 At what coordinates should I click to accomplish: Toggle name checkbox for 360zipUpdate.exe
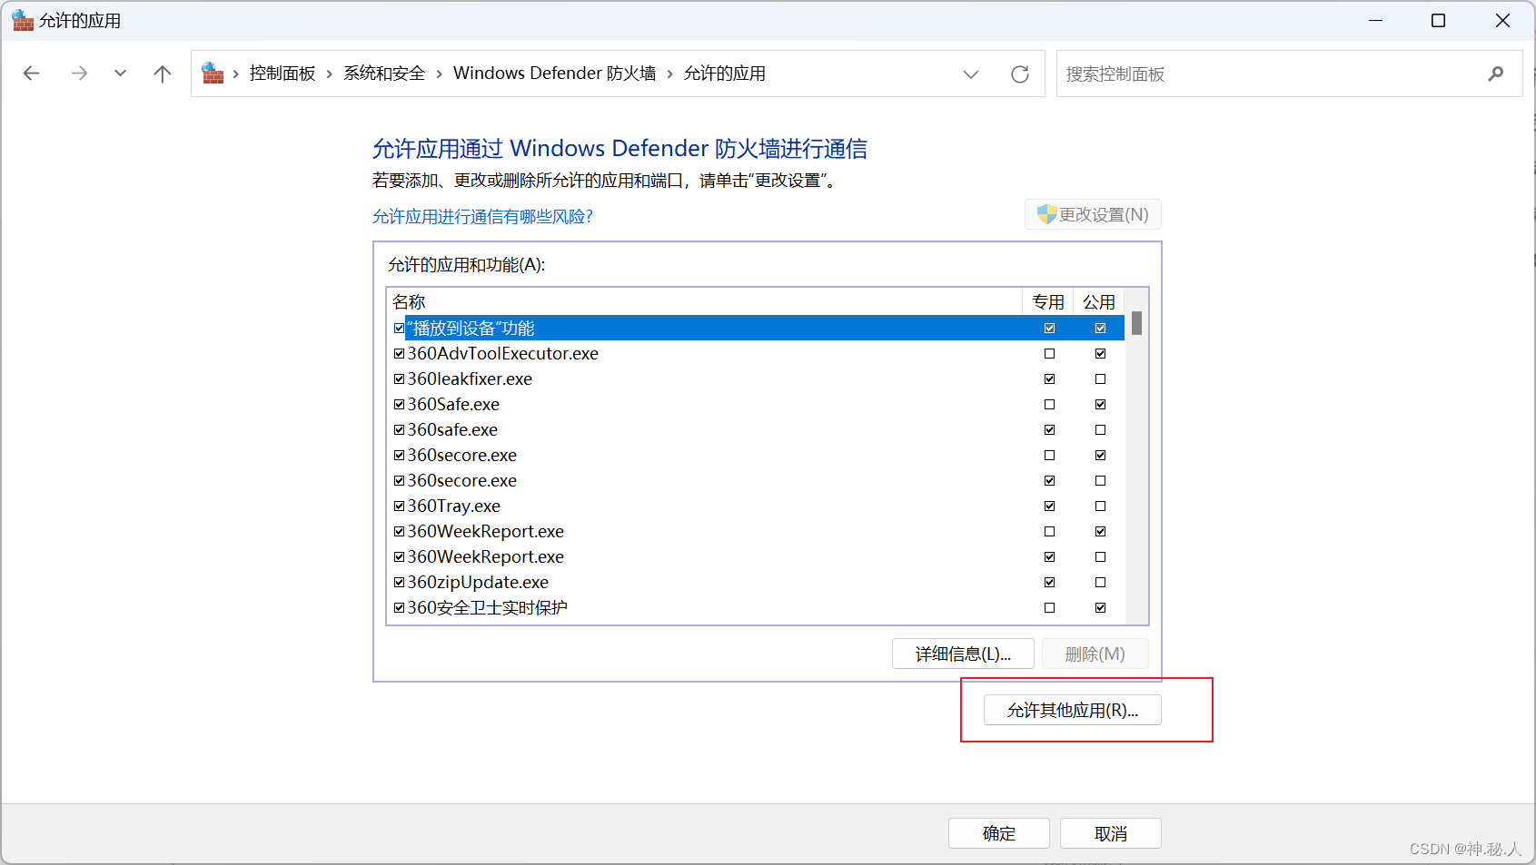400,583
